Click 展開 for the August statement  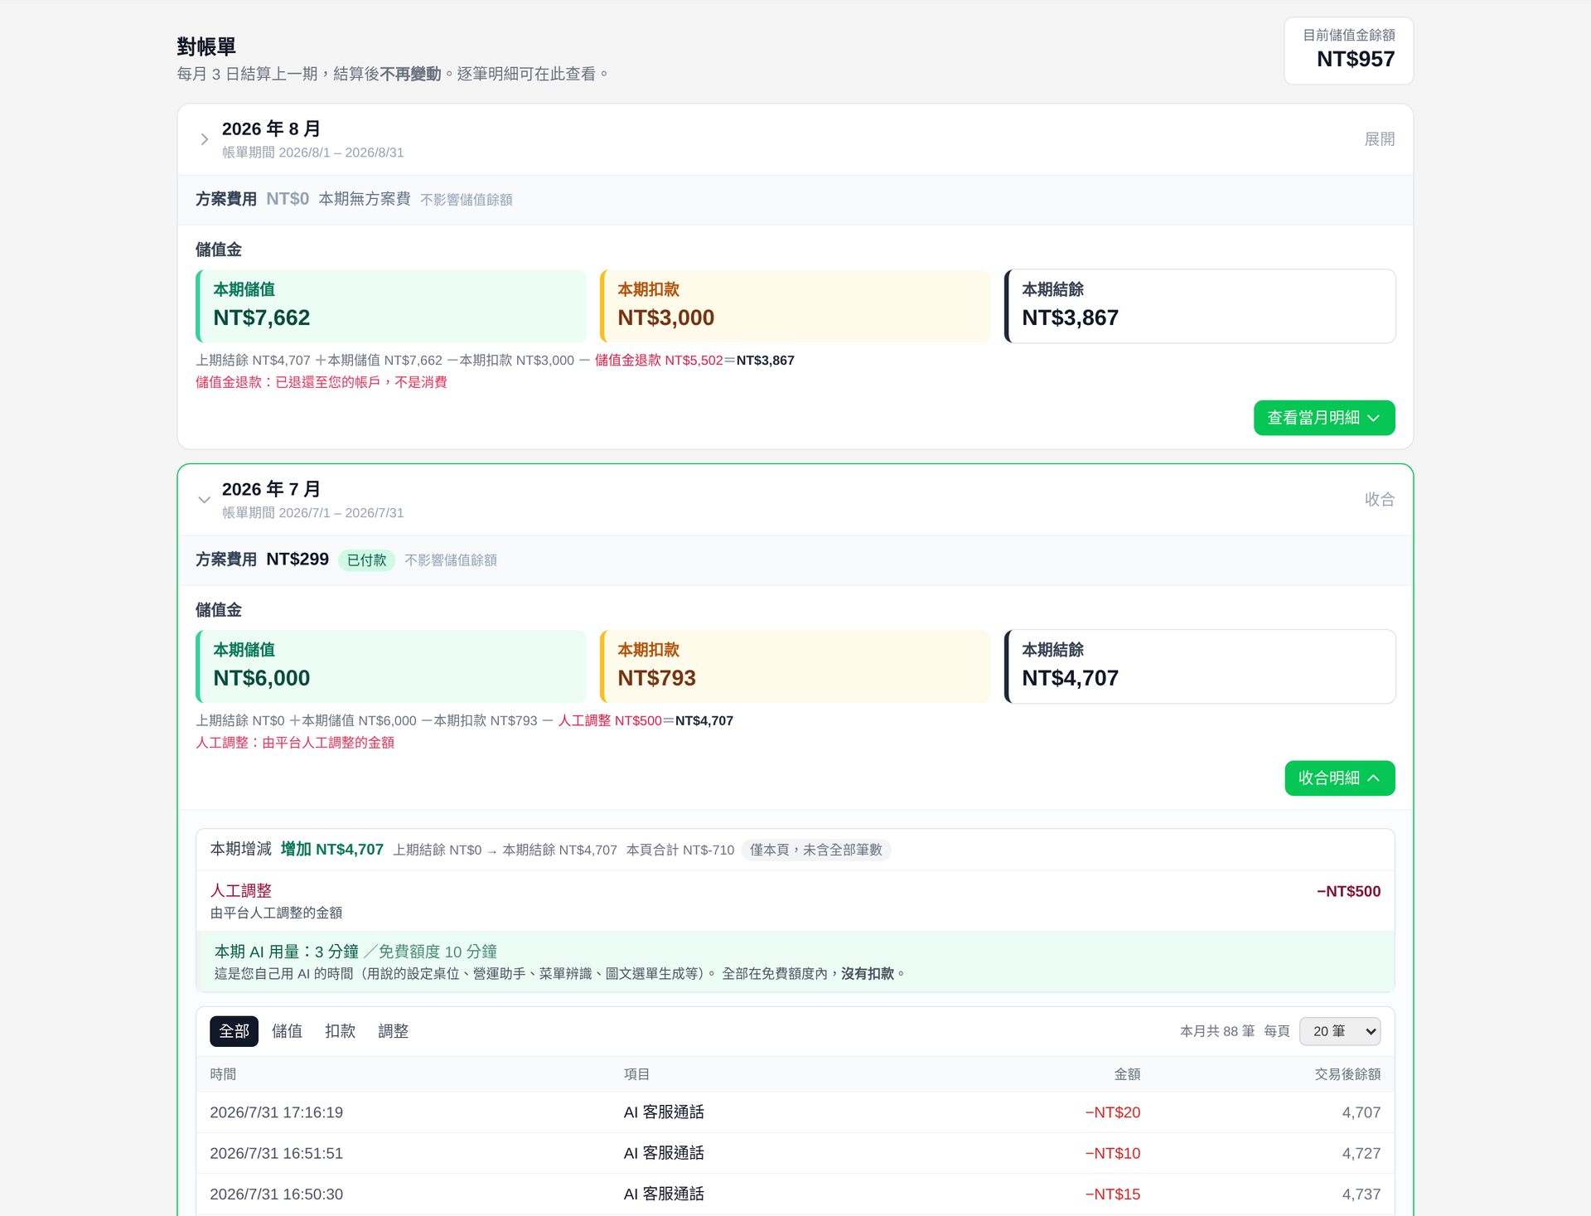click(x=1379, y=139)
